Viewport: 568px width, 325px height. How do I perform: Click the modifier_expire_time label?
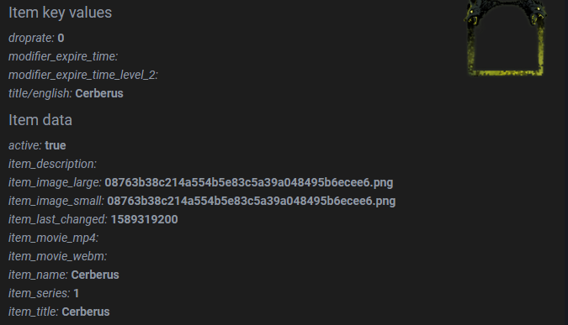(63, 57)
